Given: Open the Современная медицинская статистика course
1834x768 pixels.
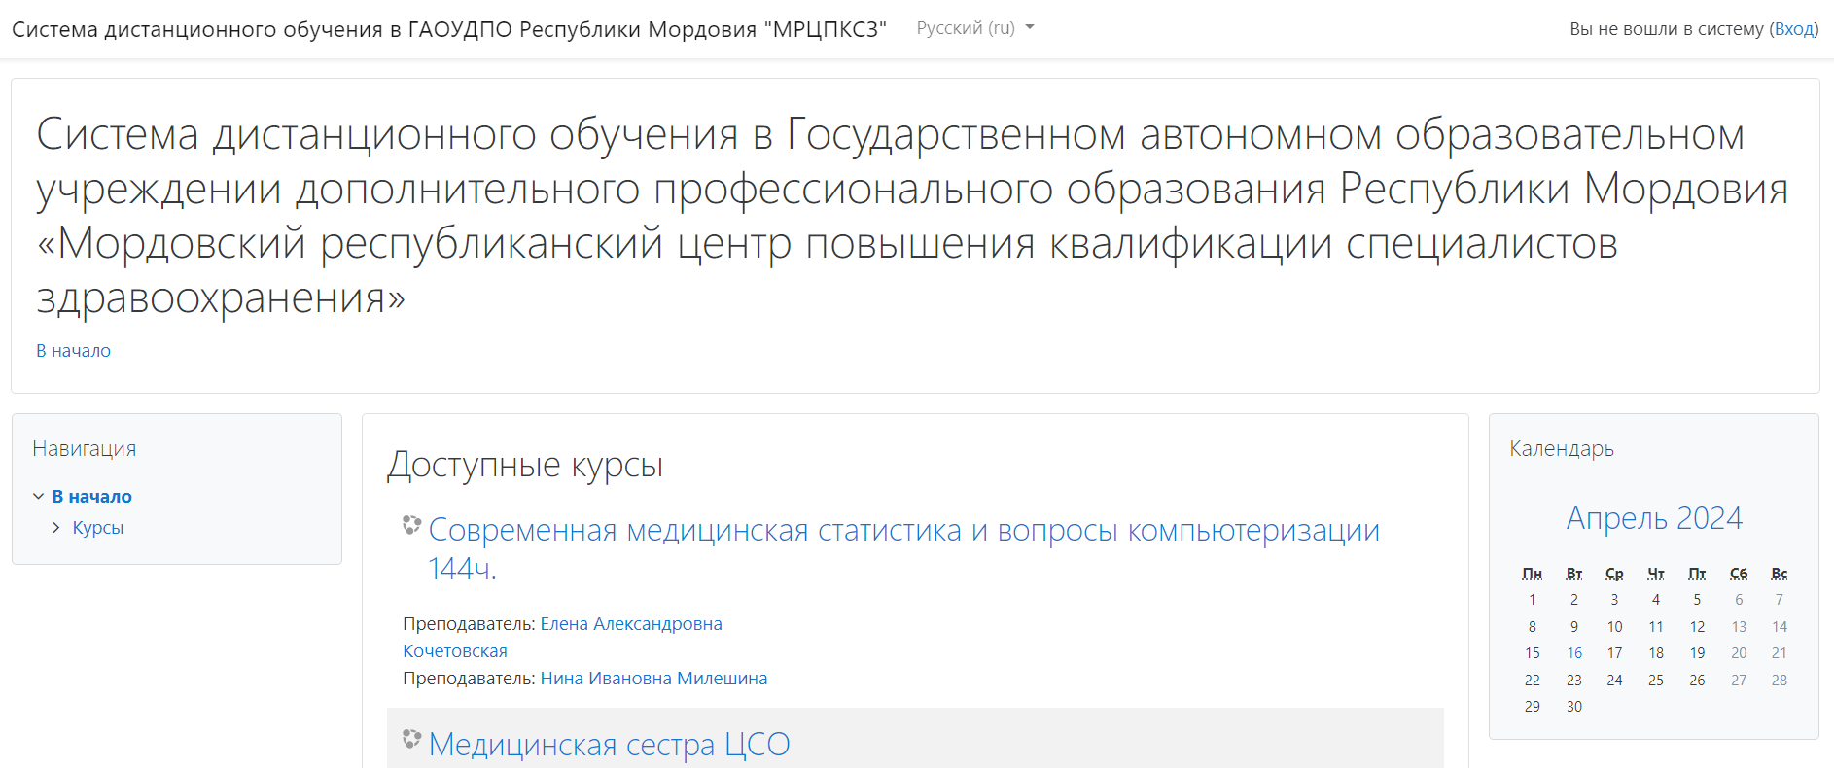Looking at the screenshot, I should point(903,549).
